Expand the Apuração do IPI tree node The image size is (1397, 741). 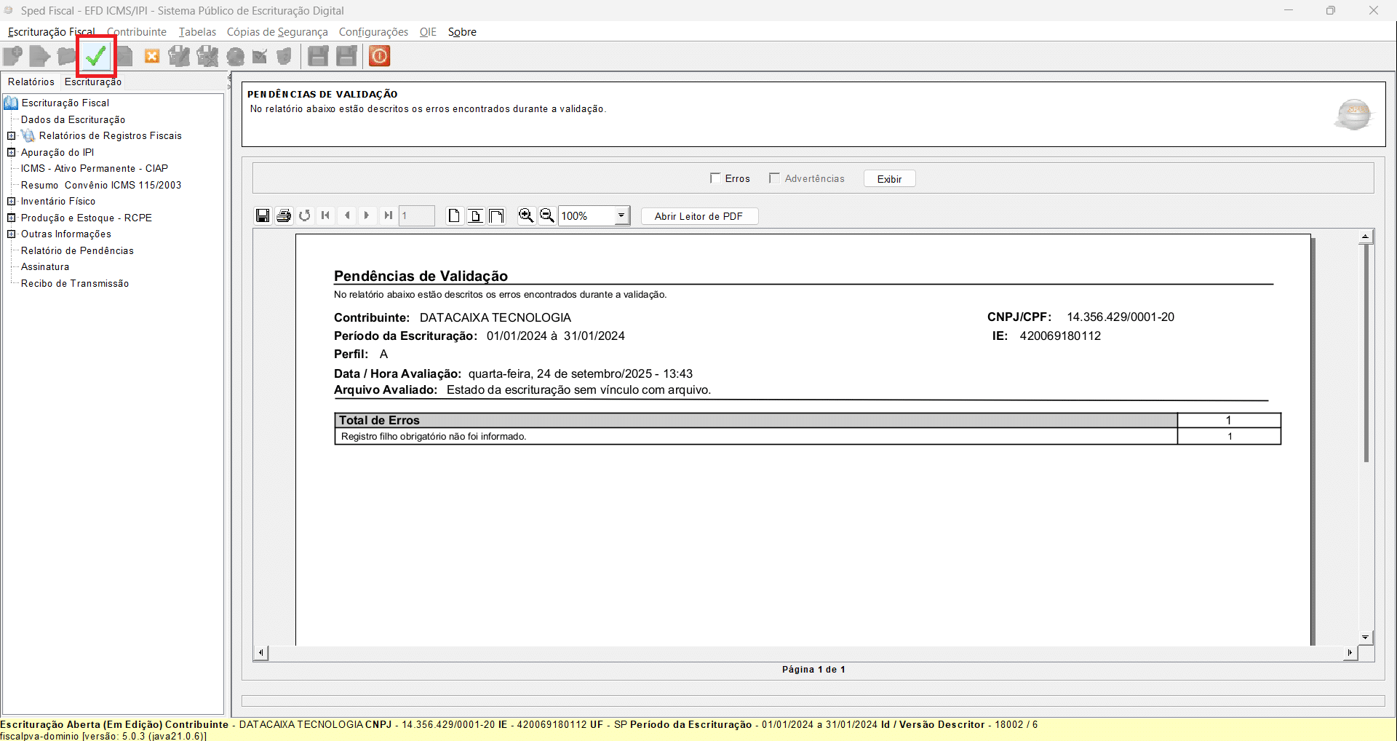(12, 152)
